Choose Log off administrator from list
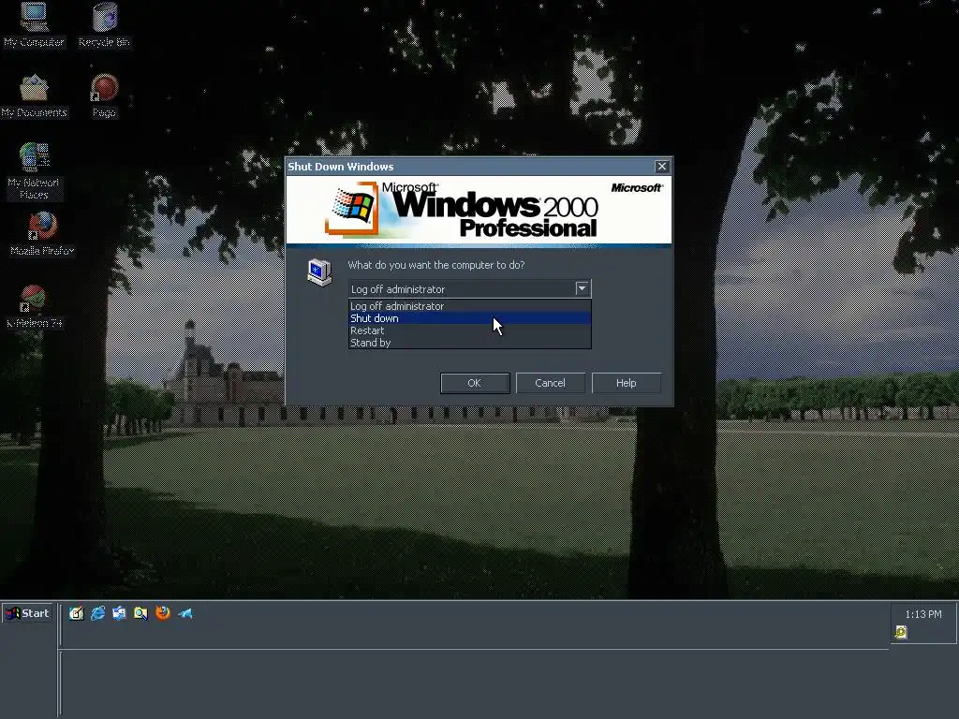Viewport: 959px width, 719px height. [470, 306]
